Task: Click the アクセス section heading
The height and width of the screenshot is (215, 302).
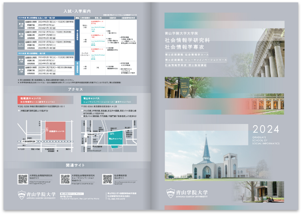Action: pos(75,89)
